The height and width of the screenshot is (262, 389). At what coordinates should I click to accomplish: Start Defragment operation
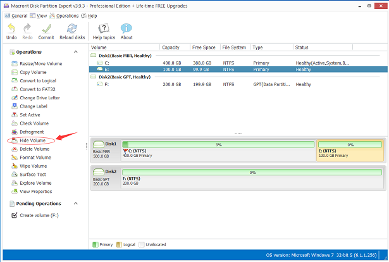(28, 132)
